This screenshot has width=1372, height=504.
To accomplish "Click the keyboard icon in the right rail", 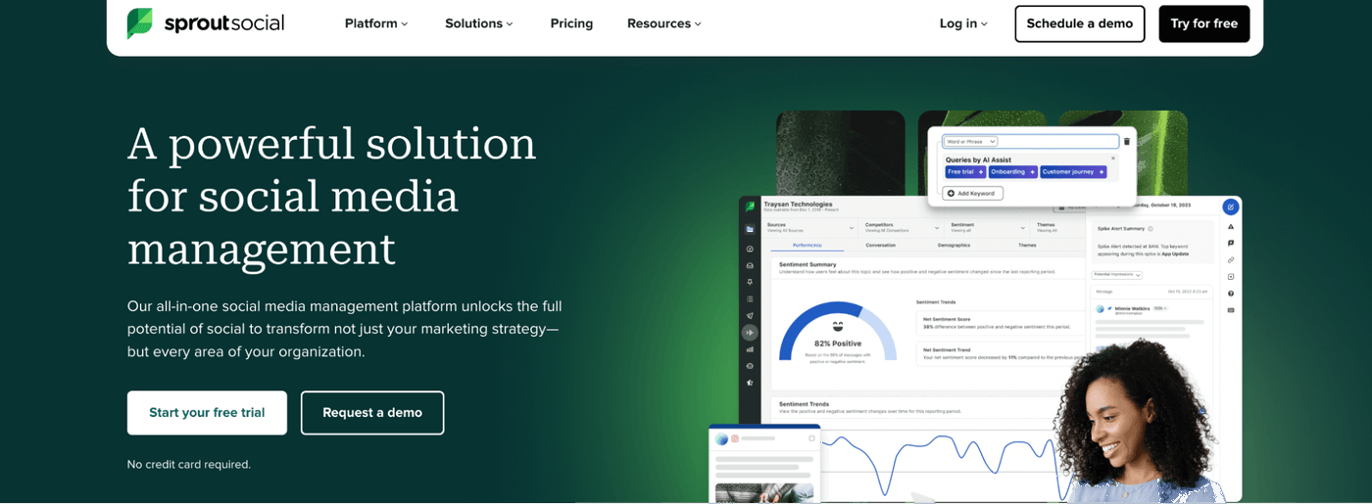I will (x=1231, y=310).
